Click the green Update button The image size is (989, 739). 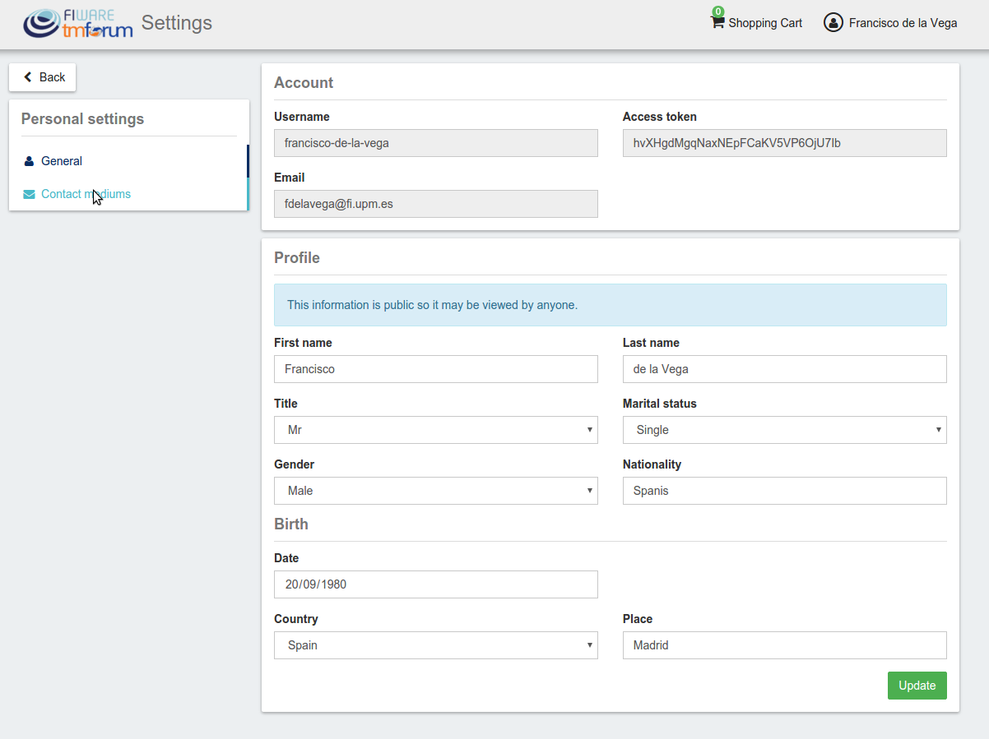pyautogui.click(x=917, y=686)
